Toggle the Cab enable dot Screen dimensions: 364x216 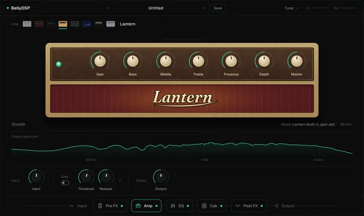click(221, 206)
